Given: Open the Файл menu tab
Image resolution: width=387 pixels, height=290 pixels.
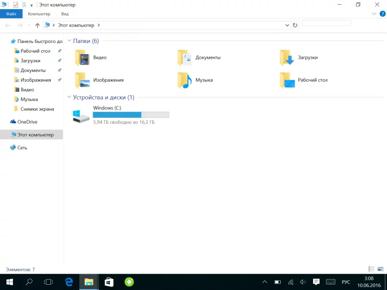Looking at the screenshot, I should click(x=11, y=14).
